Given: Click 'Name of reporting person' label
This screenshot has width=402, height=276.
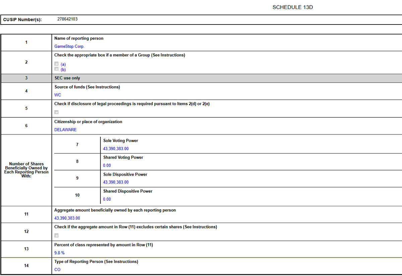Looking at the screenshot, I should (x=79, y=38).
